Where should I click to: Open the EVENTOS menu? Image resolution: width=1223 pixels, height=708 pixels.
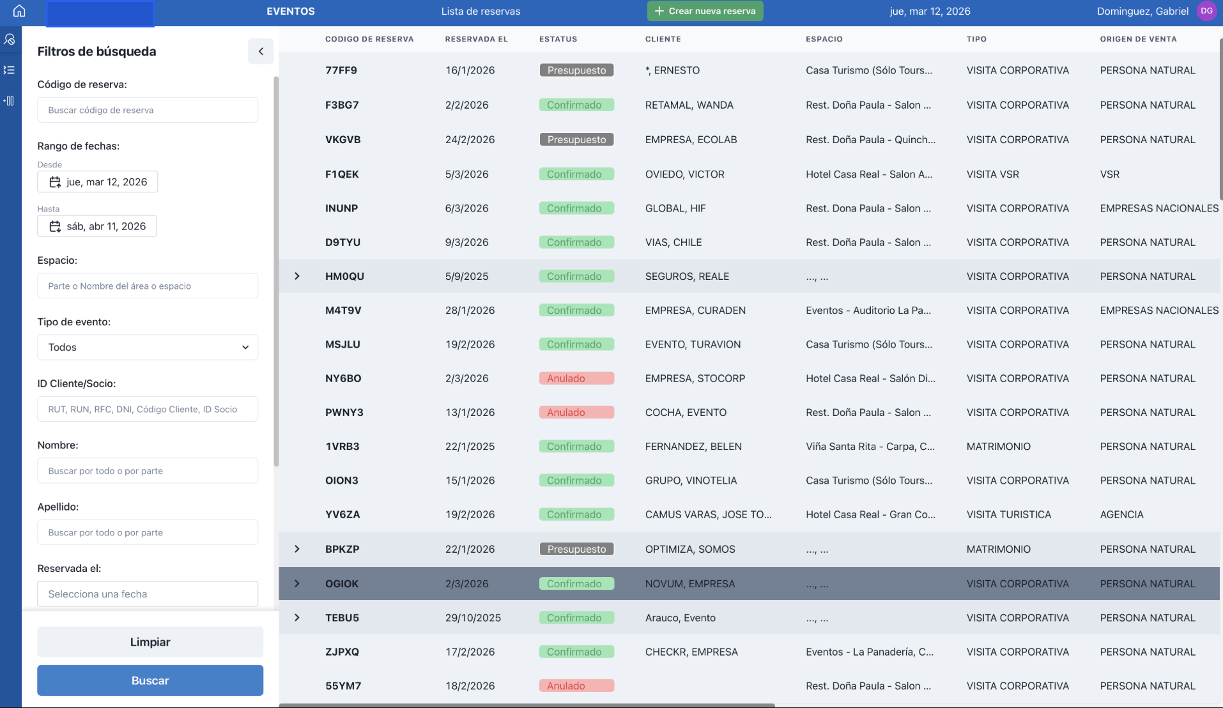tap(291, 11)
